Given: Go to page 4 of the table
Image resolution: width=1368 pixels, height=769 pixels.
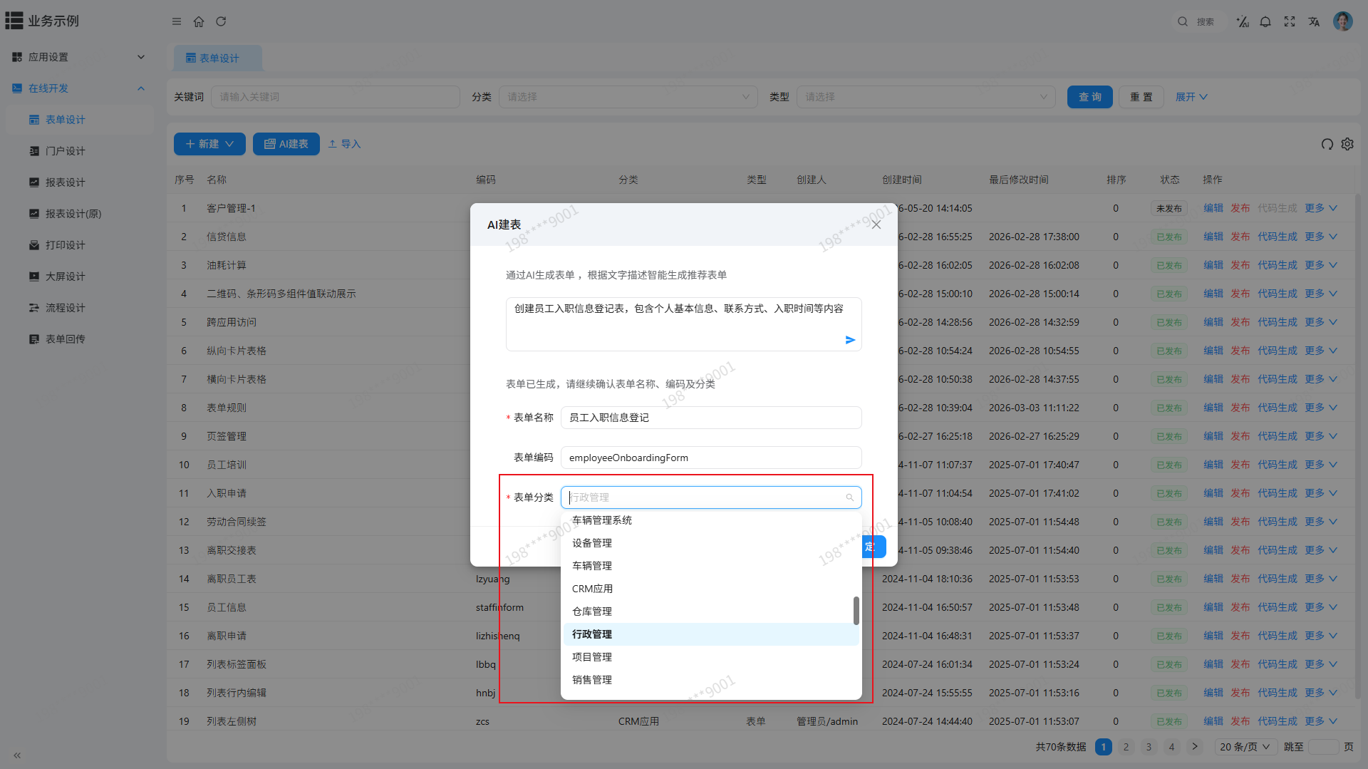Looking at the screenshot, I should tap(1171, 747).
